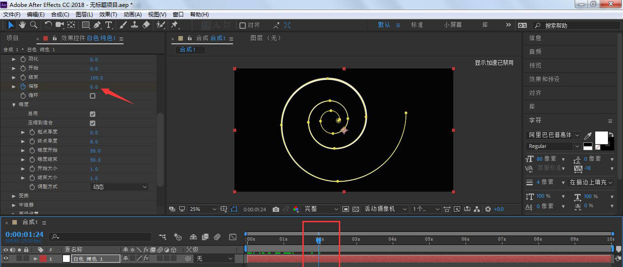Open the 效果和预设 panel
This screenshot has height=267, width=623.
[544, 79]
